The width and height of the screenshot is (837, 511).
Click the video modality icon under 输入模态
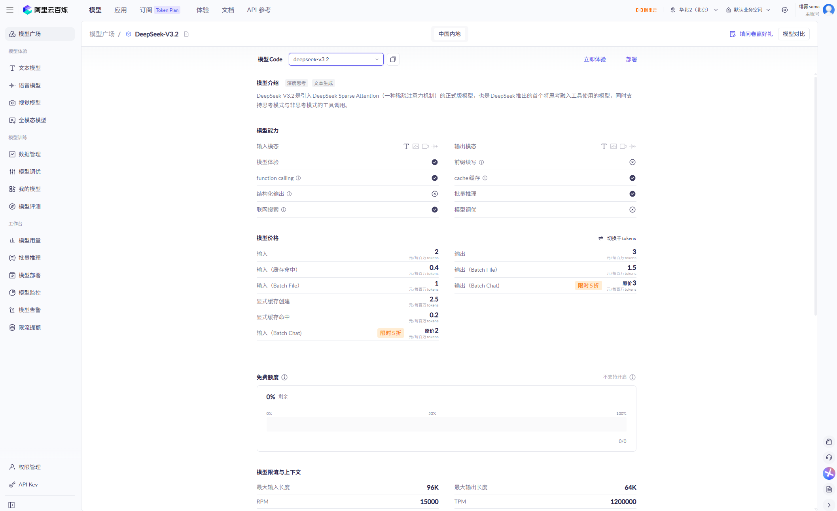425,146
